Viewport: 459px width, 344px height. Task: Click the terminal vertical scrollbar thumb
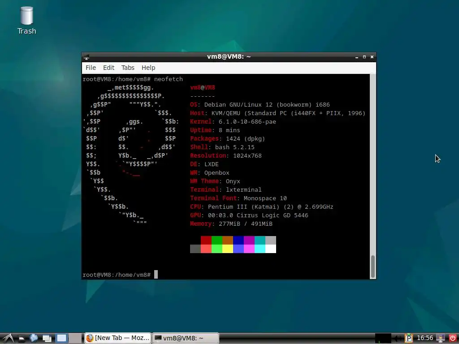372,267
